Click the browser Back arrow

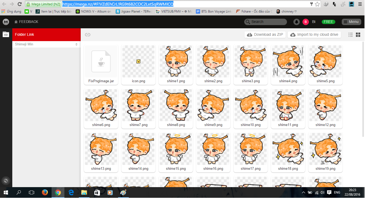point(4,4)
